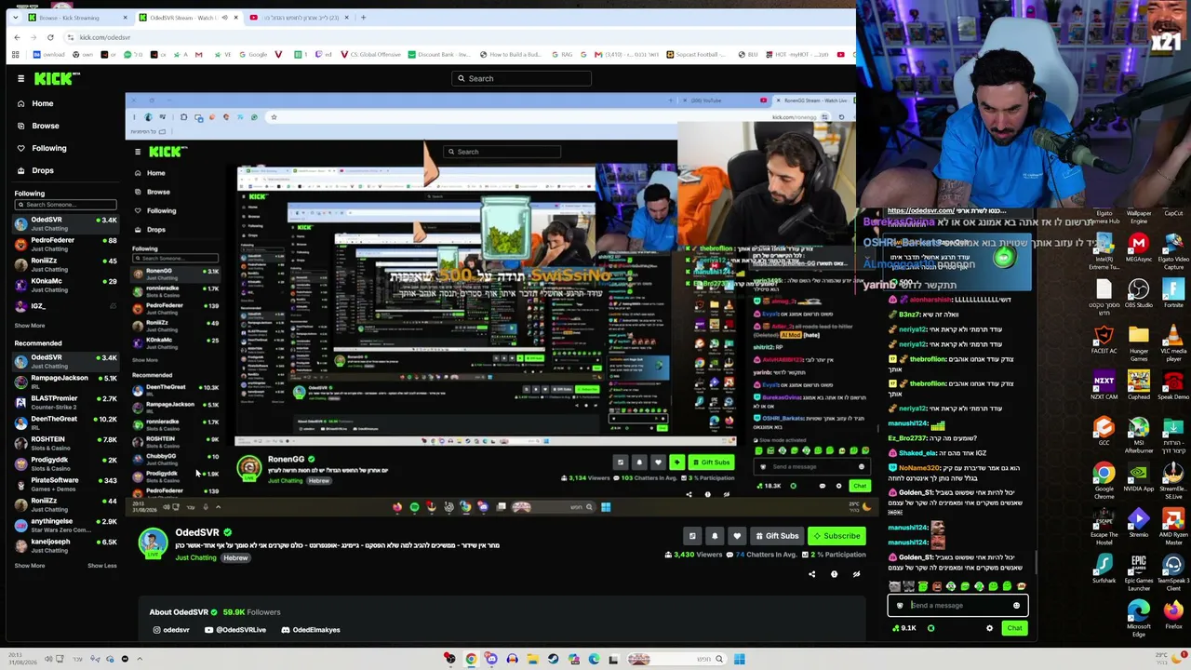Open PedroFederer's channel from the Following list
The width and height of the screenshot is (1191, 670).
click(x=65, y=244)
